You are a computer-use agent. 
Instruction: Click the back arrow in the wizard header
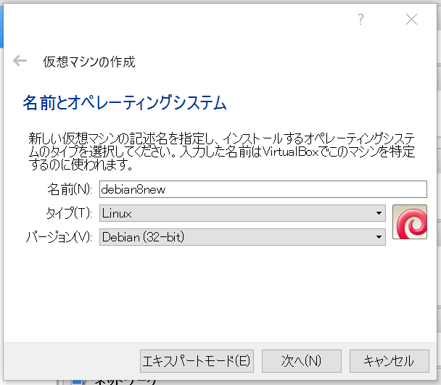(20, 62)
